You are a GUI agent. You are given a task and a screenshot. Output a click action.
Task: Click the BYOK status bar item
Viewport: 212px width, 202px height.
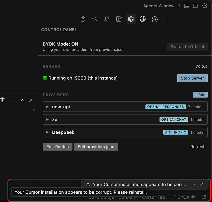(x=183, y=197)
